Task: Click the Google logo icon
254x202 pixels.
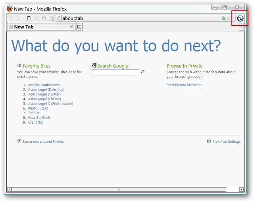Action: 94,65
